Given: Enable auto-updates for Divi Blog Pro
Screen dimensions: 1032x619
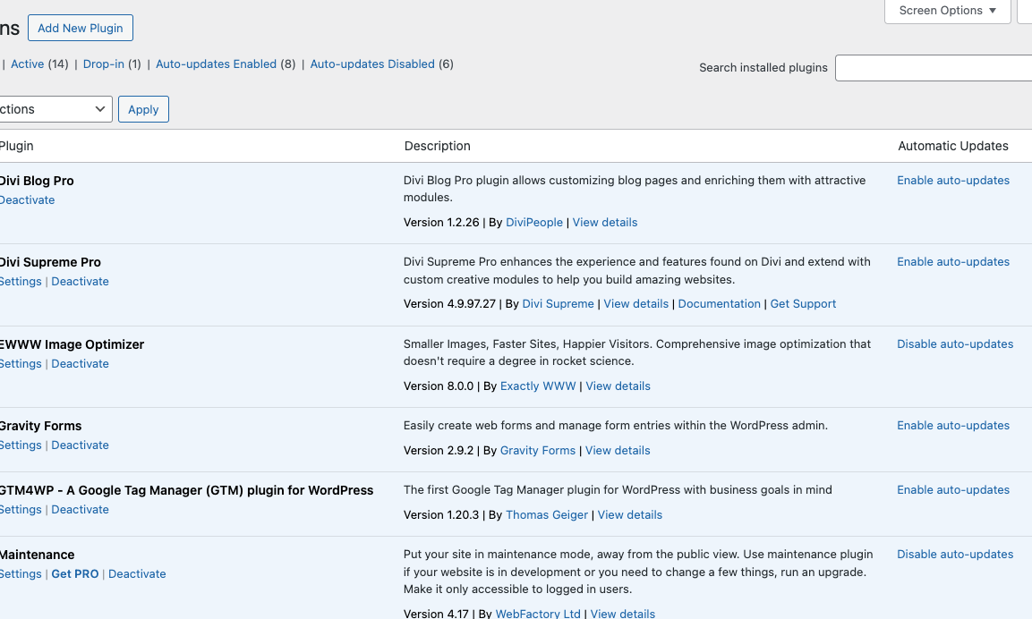Looking at the screenshot, I should point(953,181).
